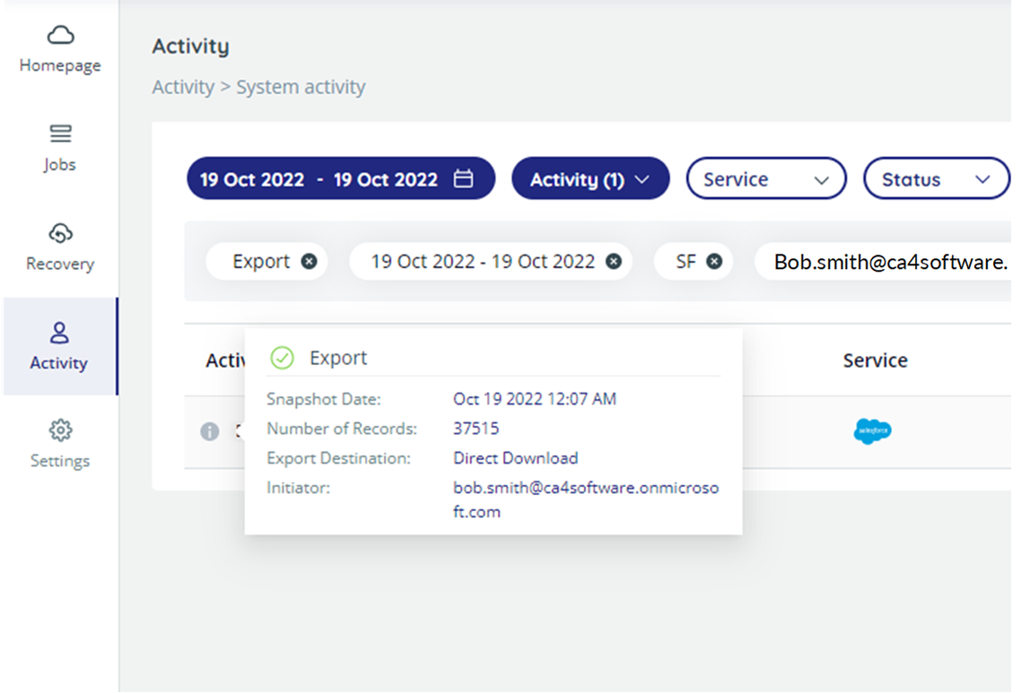This screenshot has height=693, width=1021.
Task: Select the Jobs icon in the sidebar
Action: [x=59, y=145]
